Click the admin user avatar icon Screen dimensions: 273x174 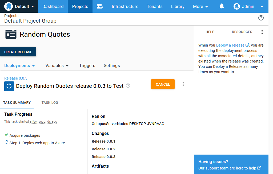237,6
